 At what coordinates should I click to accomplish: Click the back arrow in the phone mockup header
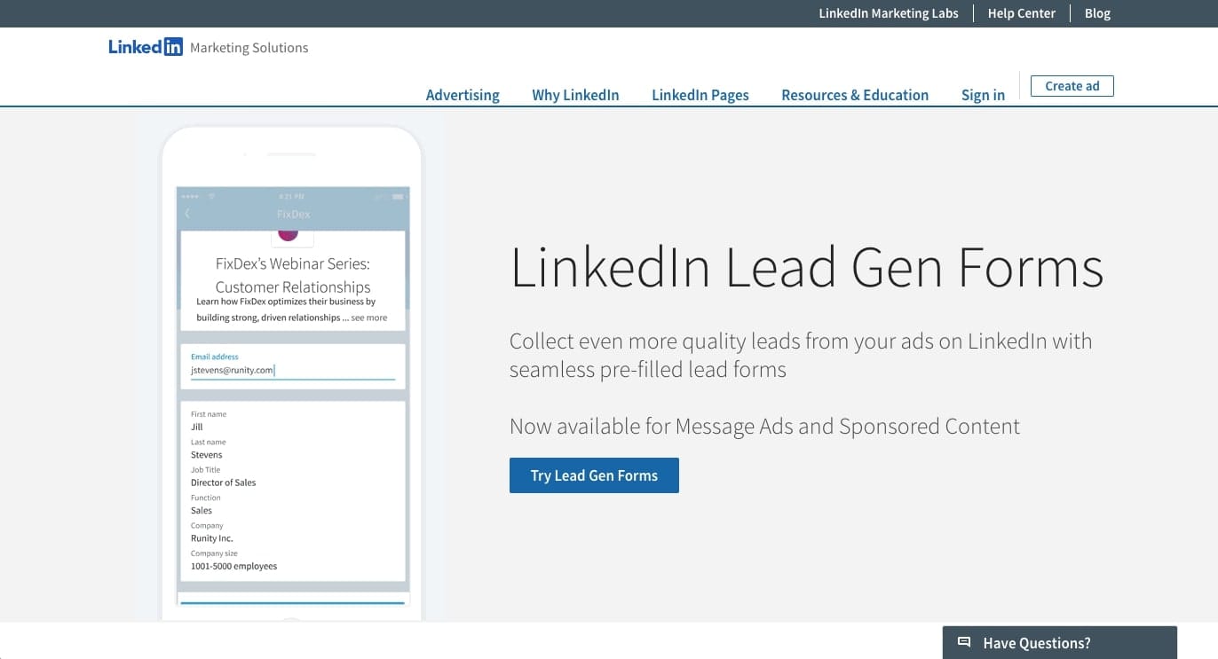[188, 213]
